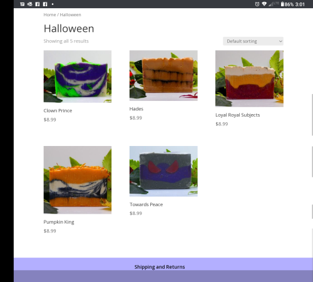
Task: Tap the Wi-Fi status icon
Action: [264, 4]
